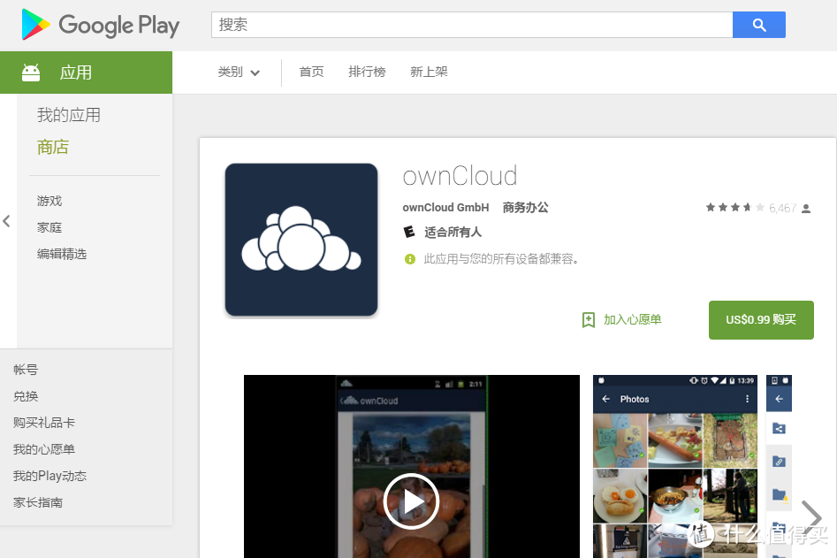Open 我的Play动态 activity link
837x558 pixels.
pyautogui.click(x=49, y=477)
